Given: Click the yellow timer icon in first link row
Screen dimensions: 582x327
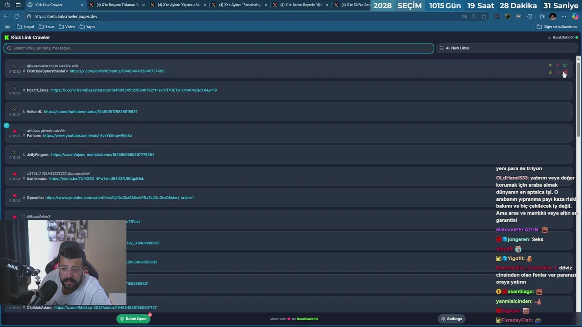Looking at the screenshot, I should pyautogui.click(x=550, y=73).
